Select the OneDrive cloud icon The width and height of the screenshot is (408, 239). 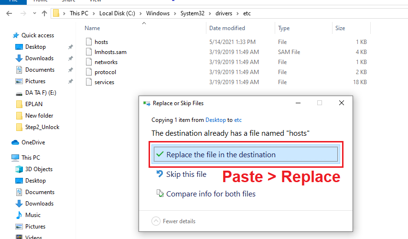(15, 142)
